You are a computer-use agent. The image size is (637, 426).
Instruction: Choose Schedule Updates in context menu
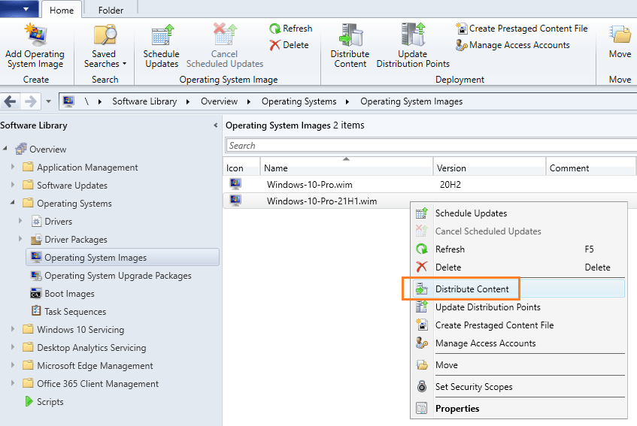(x=519, y=213)
